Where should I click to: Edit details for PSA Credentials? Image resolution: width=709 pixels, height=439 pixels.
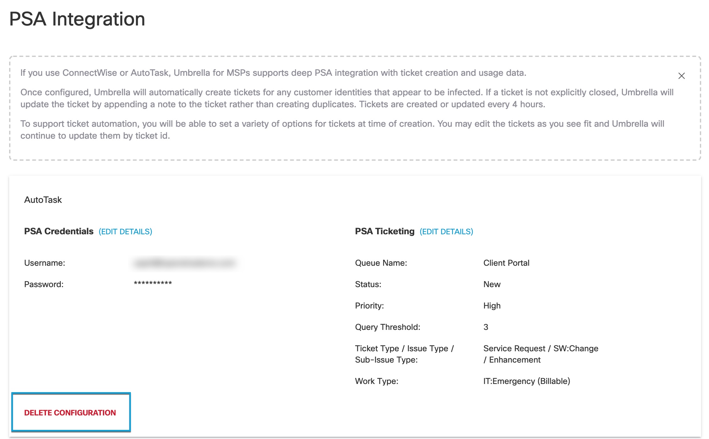(125, 232)
